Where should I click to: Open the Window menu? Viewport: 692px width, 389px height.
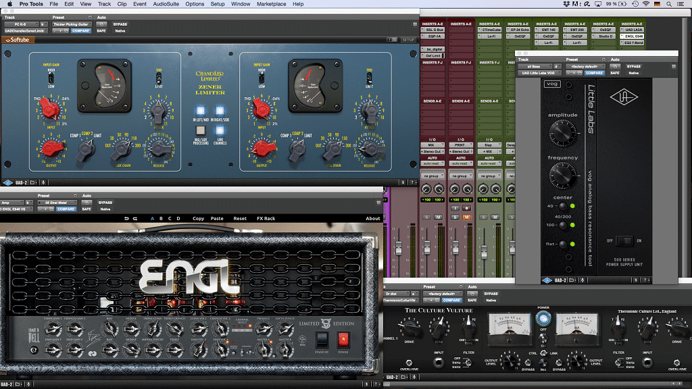[x=241, y=4]
